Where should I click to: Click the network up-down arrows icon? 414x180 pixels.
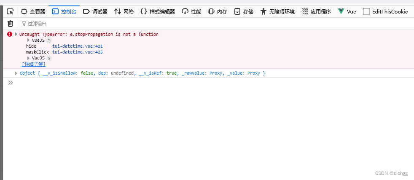click(x=118, y=11)
